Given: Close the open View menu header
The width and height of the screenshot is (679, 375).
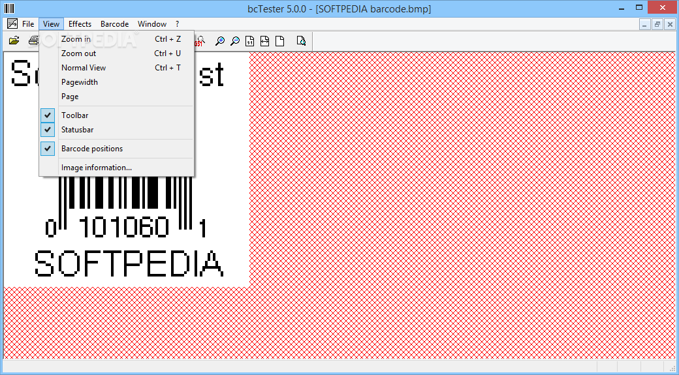Looking at the screenshot, I should (51, 23).
